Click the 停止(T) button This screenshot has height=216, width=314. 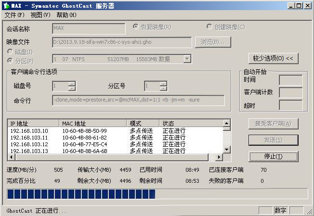click(x=273, y=156)
